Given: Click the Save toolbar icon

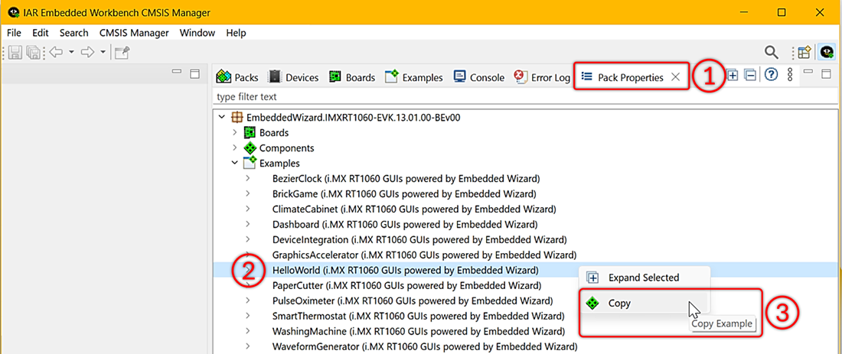Looking at the screenshot, I should click(15, 52).
